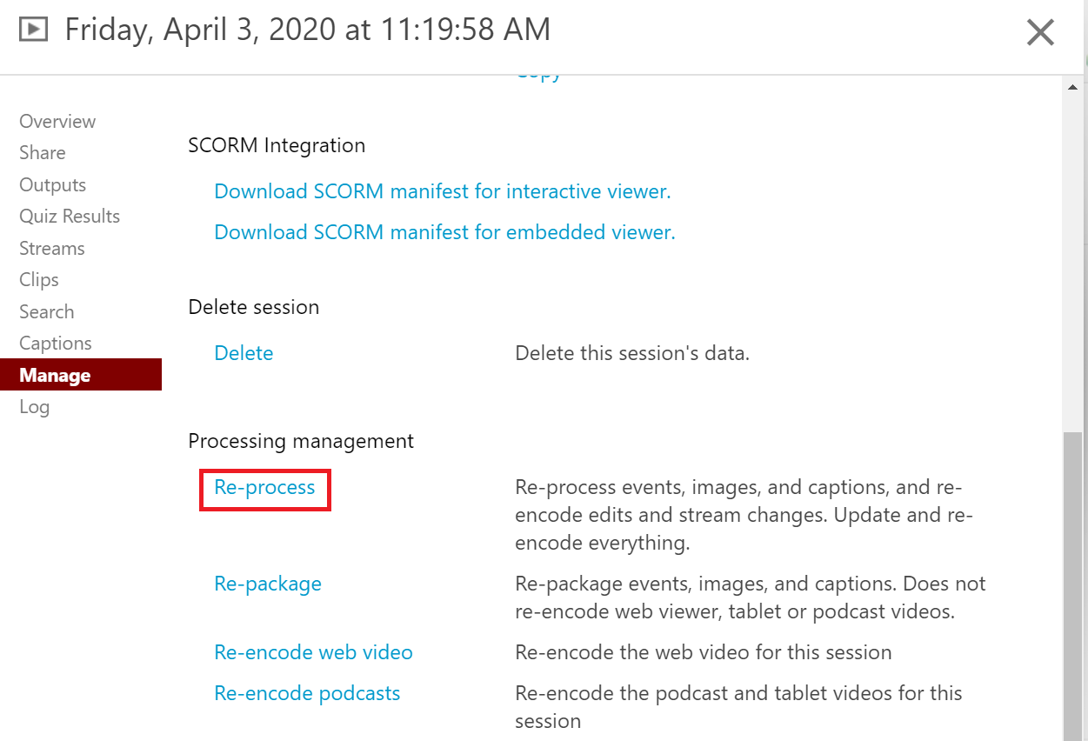Open the Captions tab

(x=56, y=343)
